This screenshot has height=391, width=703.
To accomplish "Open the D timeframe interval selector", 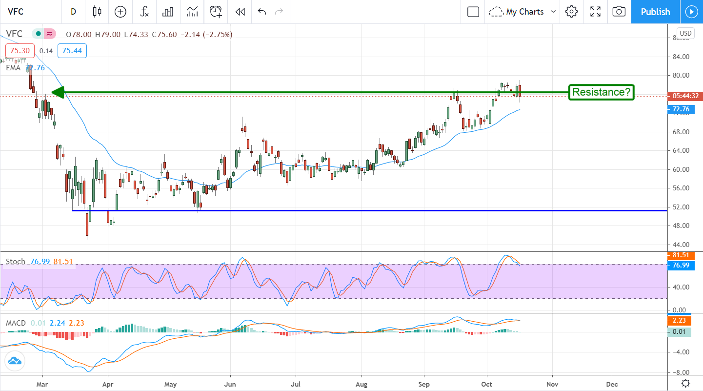I will tap(73, 12).
